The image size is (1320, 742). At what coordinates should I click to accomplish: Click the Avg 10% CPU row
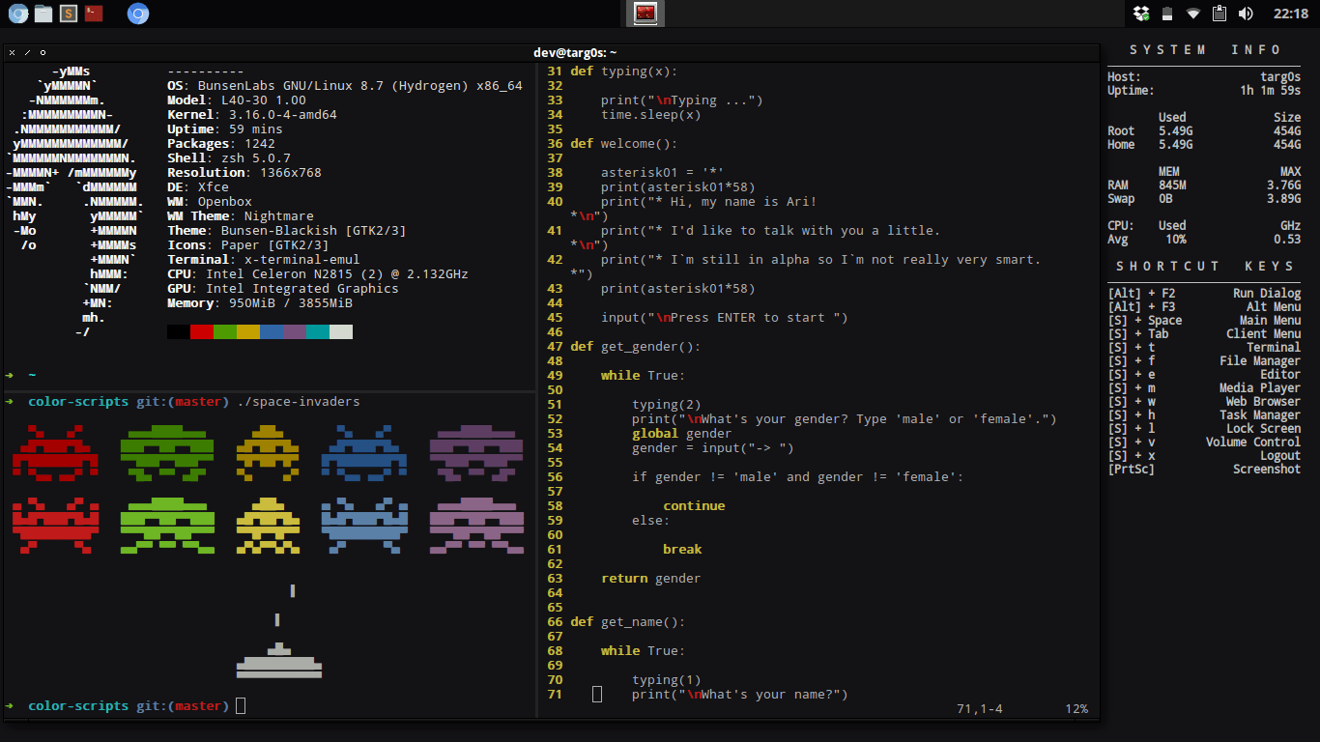1204,240
